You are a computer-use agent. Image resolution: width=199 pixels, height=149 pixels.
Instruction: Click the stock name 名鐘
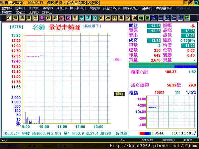(x=39, y=27)
